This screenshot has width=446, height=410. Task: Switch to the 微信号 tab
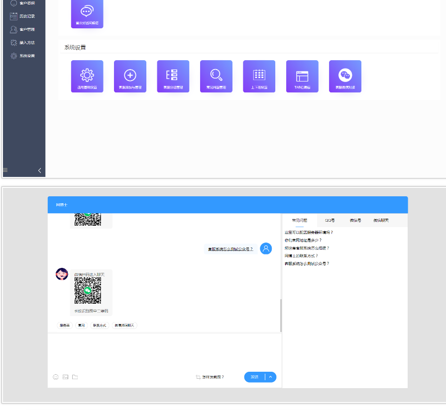click(x=355, y=220)
